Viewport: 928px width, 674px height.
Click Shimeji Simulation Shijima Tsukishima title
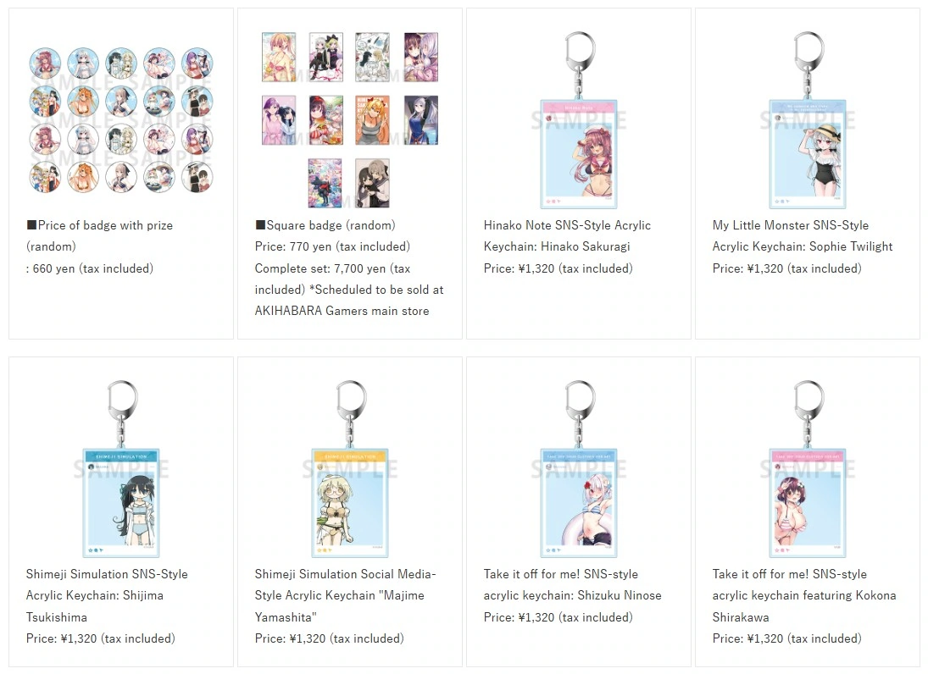coord(107,595)
